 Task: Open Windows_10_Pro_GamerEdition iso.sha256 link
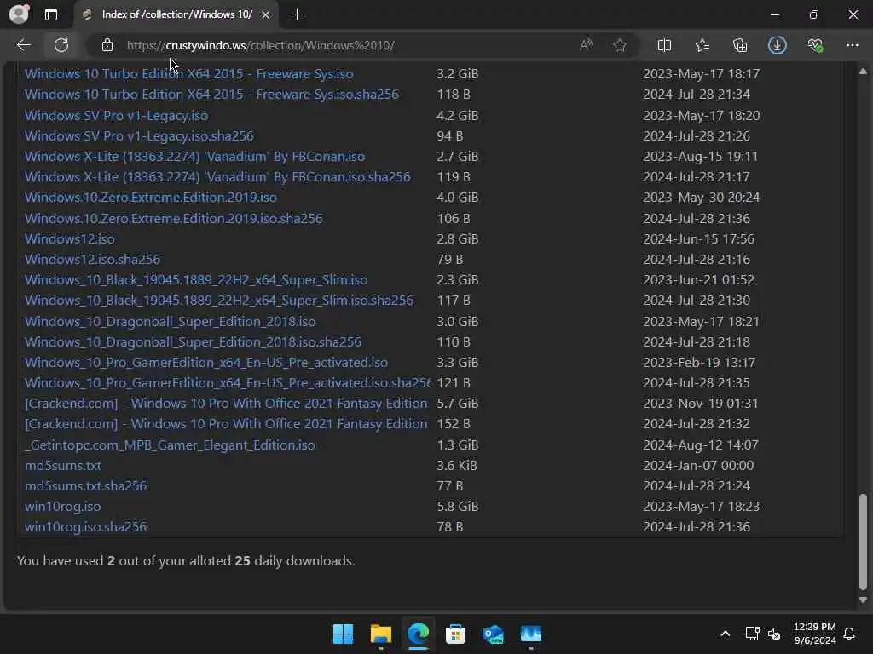click(228, 383)
